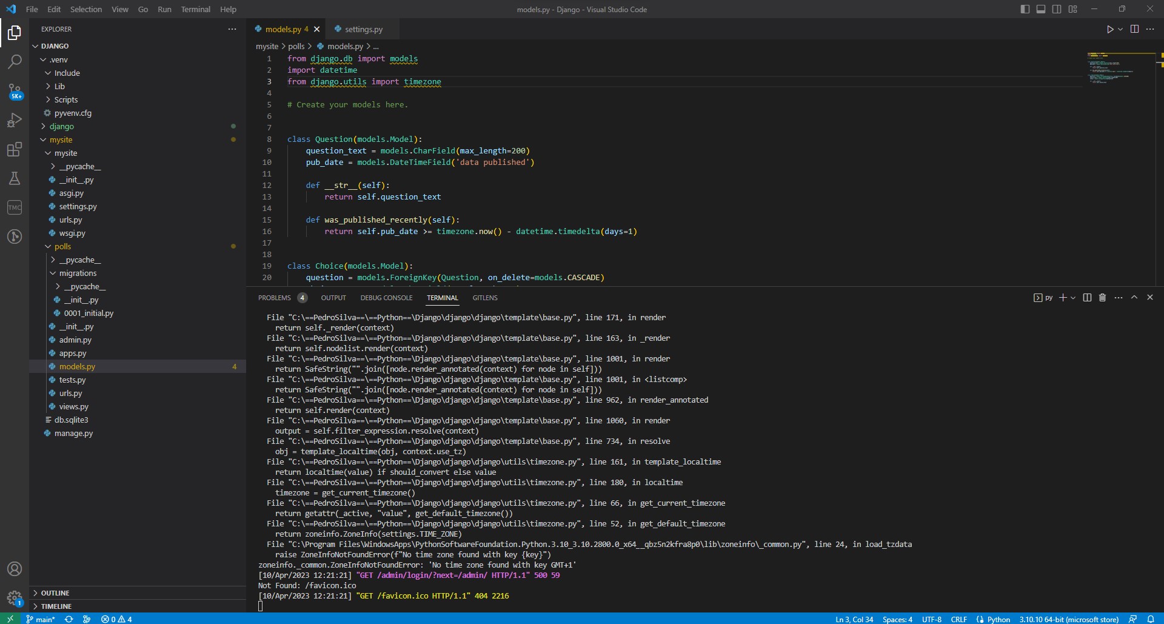Expand the django folder in explorer
Viewport: 1164px width, 624px height.
[61, 126]
